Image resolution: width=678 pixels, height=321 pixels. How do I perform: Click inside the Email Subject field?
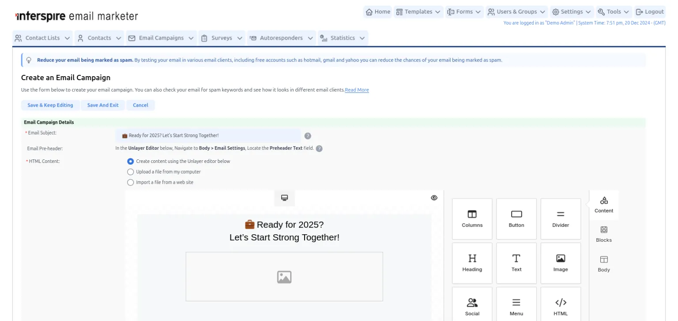207,136
